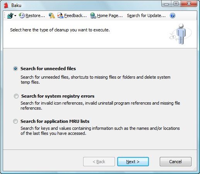Click the Baku main menu toolbar icon

tap(10, 16)
